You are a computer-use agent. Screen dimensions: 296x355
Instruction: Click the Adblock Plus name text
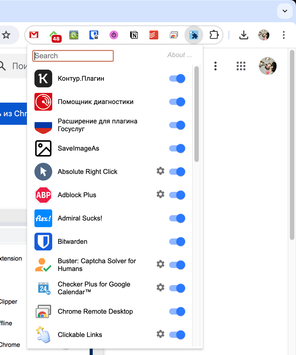click(x=77, y=195)
